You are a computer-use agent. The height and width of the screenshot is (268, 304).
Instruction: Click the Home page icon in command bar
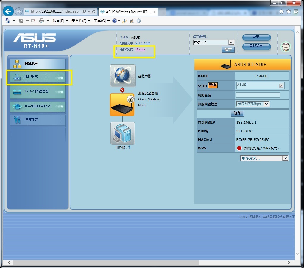point(8,21)
